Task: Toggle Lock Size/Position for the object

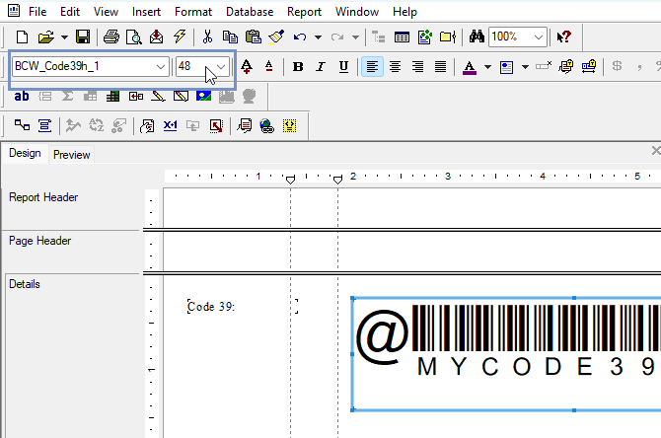Action: pos(589,66)
